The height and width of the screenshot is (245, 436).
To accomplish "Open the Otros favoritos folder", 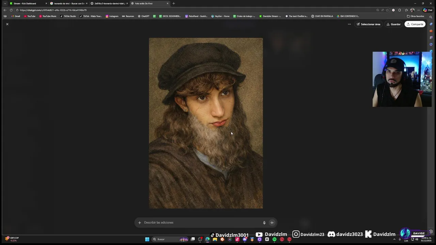I will tap(416, 16).
